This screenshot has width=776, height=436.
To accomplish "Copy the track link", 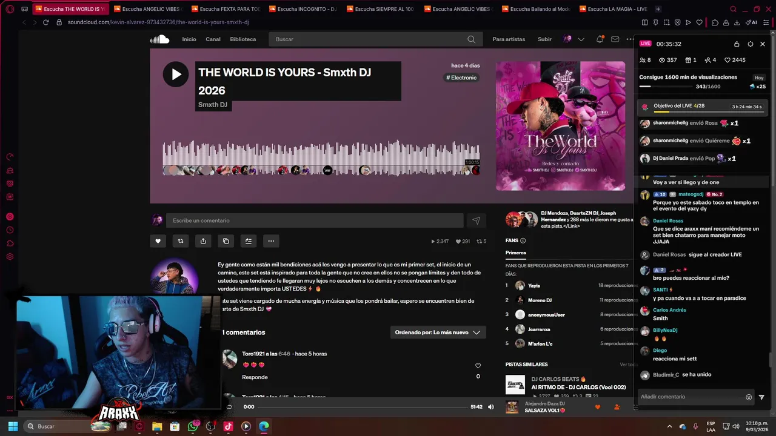I will tap(226, 241).
